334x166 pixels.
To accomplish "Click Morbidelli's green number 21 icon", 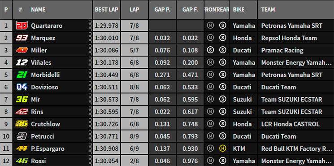I will pos(22,75).
